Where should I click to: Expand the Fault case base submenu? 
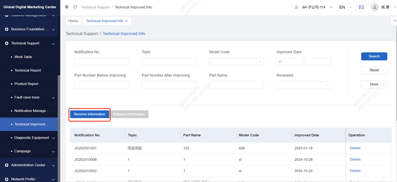point(53,98)
